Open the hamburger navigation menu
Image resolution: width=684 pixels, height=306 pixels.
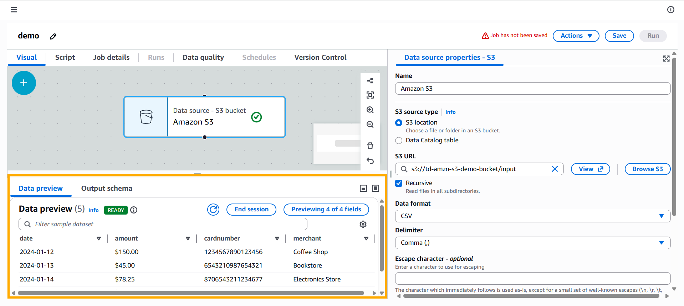pyautogui.click(x=14, y=10)
